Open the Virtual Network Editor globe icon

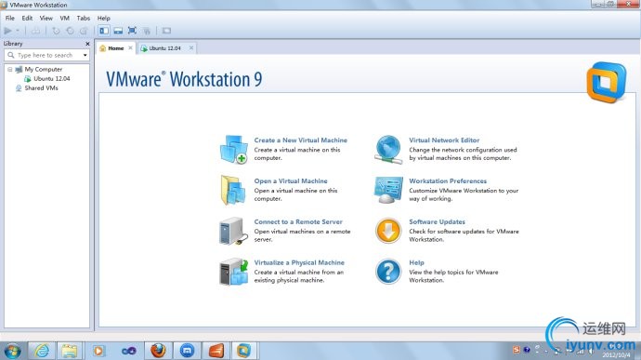point(388,150)
